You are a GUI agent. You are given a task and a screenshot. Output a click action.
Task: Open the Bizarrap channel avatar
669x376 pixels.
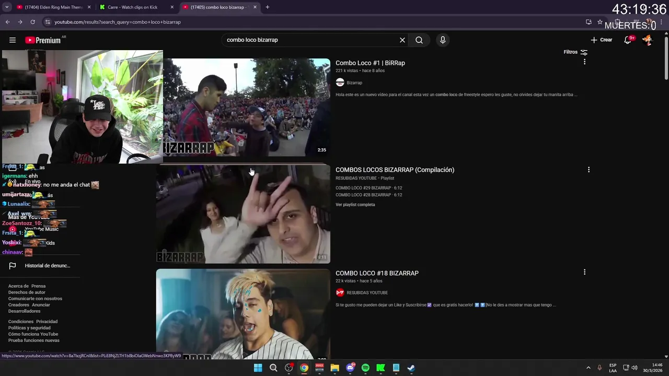pos(340,83)
